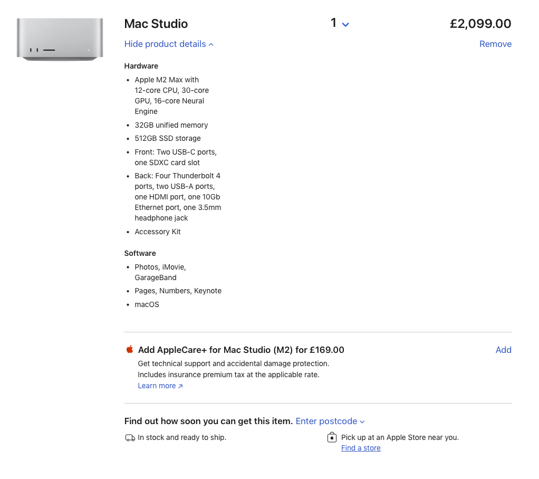Image resolution: width=539 pixels, height=479 pixels.
Task: Click the Mac Studio product thumbnail image
Action: (x=60, y=39)
